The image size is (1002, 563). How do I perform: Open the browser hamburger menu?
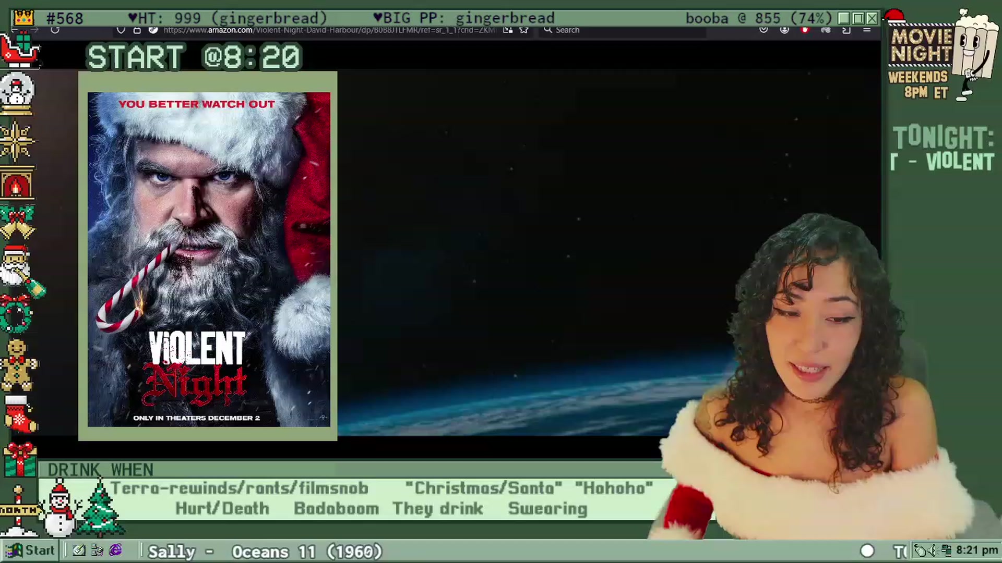coord(867,30)
